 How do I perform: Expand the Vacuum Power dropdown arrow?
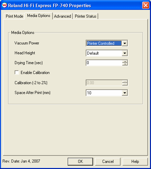[125, 43]
